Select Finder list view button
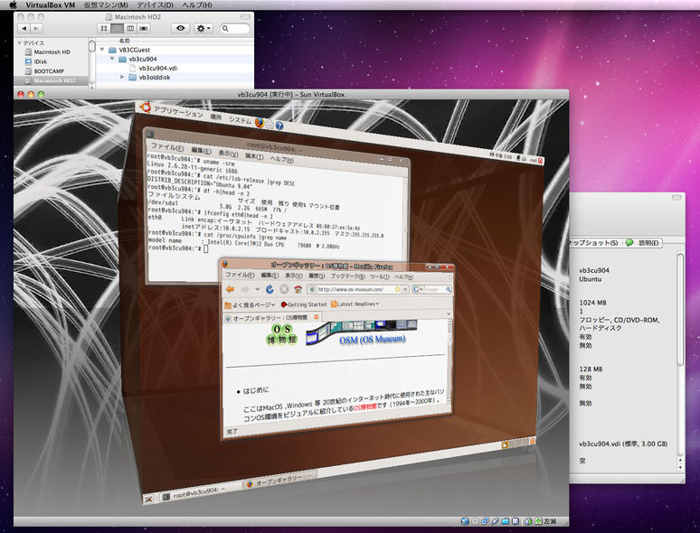The width and height of the screenshot is (700, 533). click(117, 28)
